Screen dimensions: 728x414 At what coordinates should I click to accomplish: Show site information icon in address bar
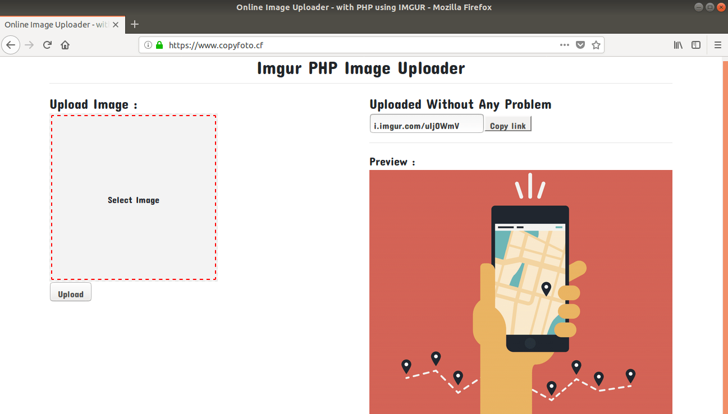tap(148, 45)
